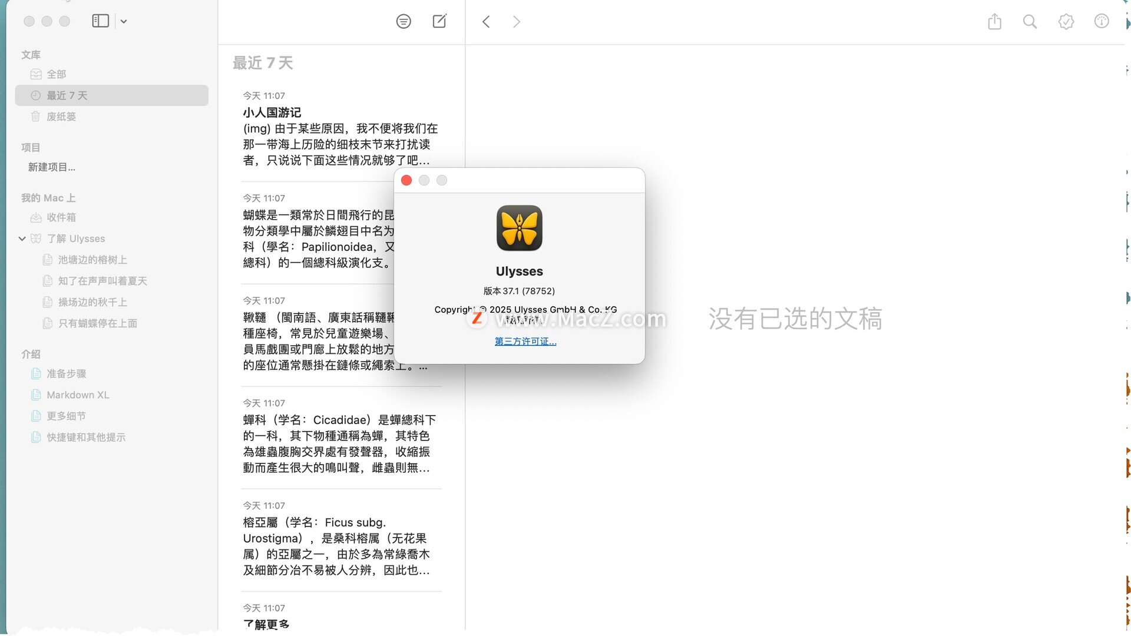Click the 介绍 section header

click(x=31, y=354)
